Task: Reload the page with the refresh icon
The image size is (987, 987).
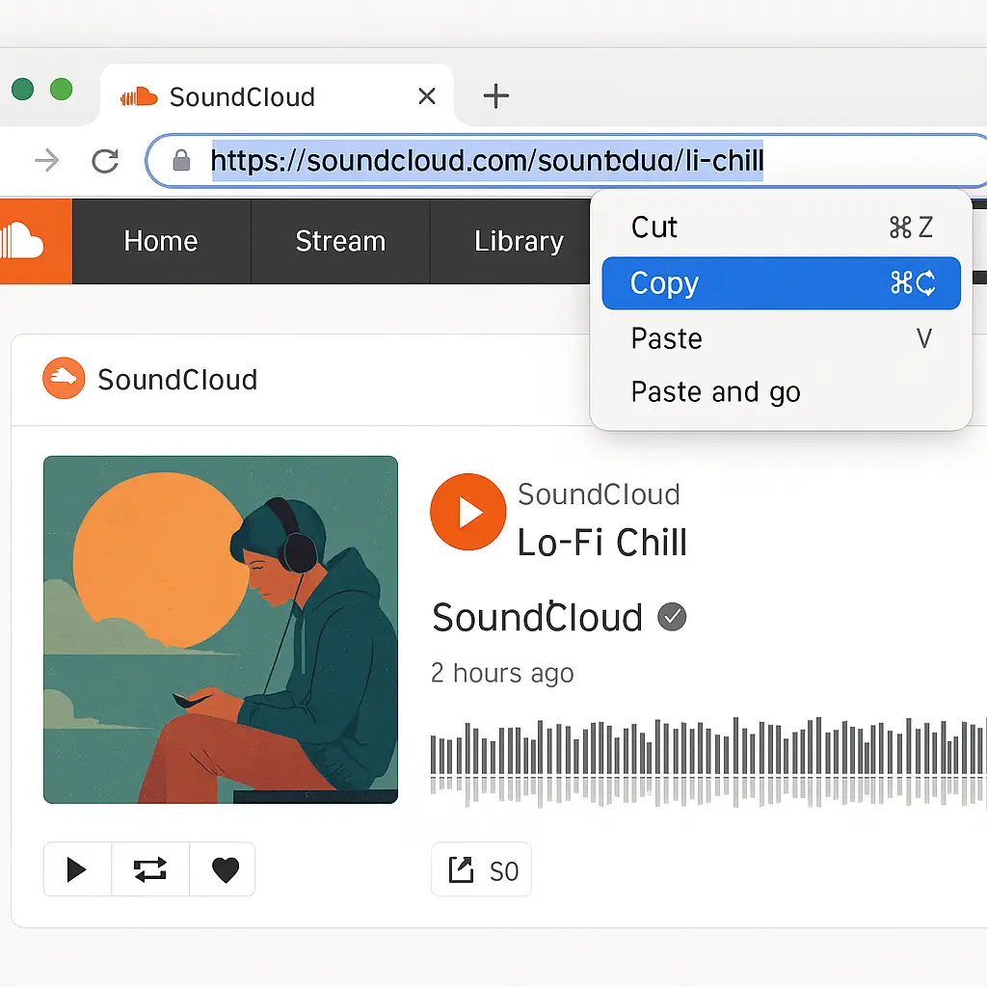Action: click(105, 161)
